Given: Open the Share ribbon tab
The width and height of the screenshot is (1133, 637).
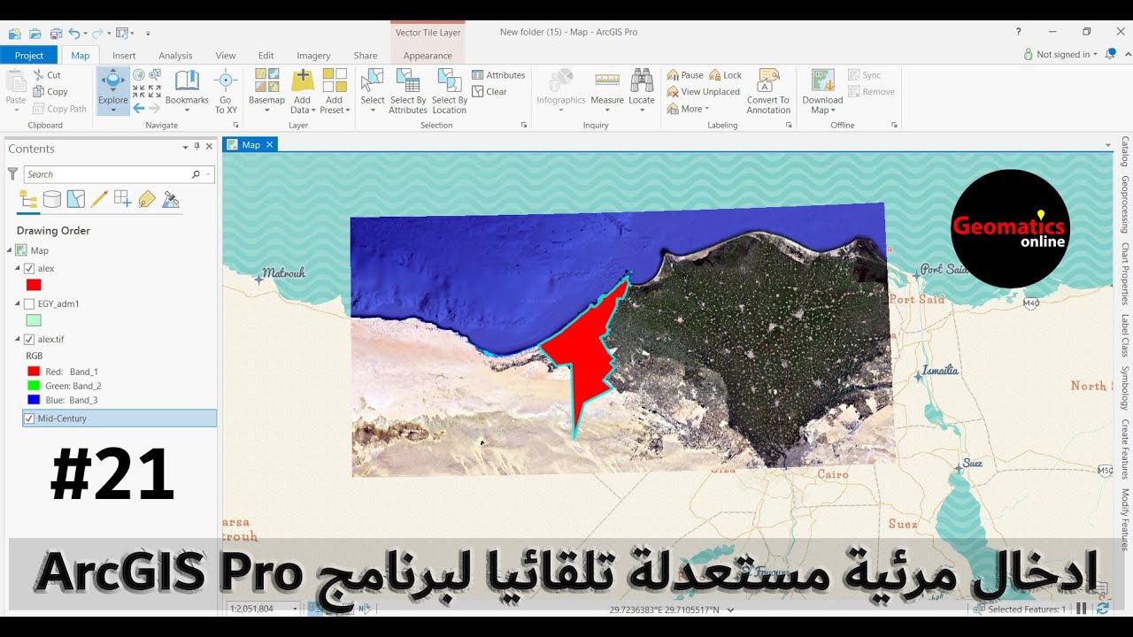Looking at the screenshot, I should coord(366,55).
